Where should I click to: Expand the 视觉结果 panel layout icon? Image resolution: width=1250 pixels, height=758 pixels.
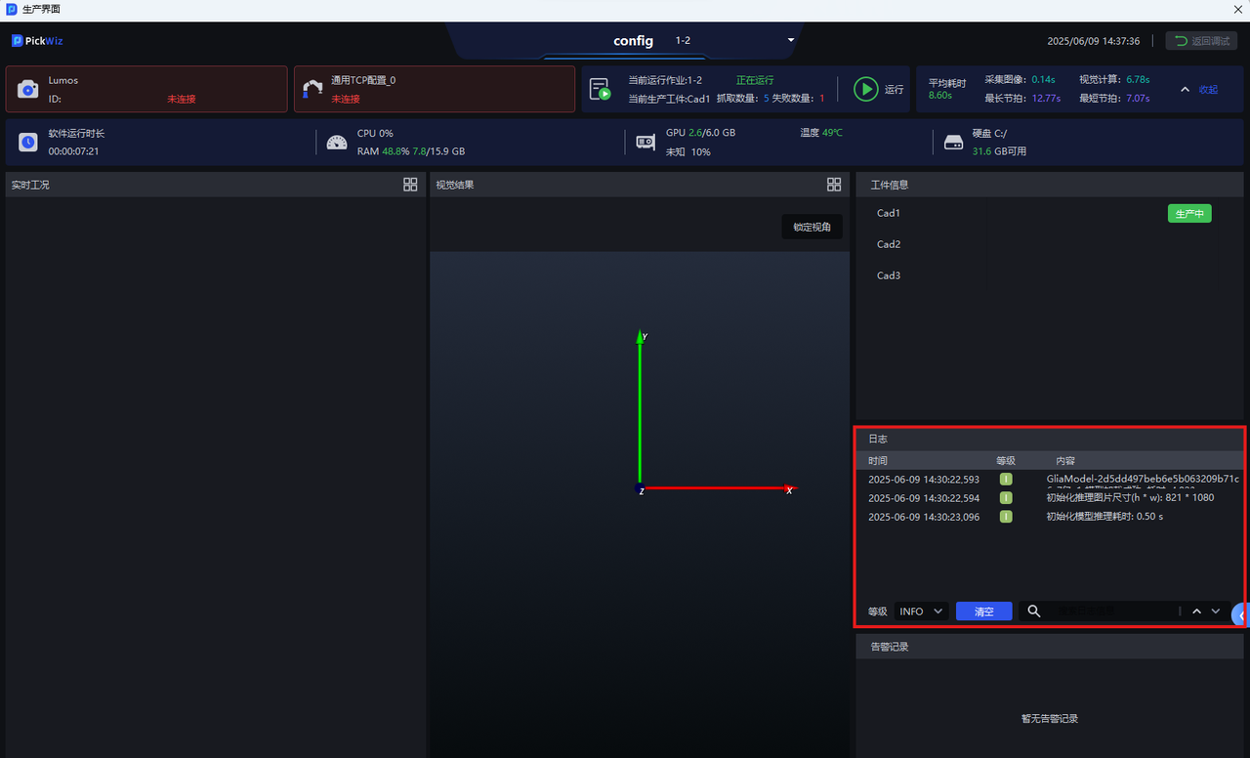pos(834,185)
